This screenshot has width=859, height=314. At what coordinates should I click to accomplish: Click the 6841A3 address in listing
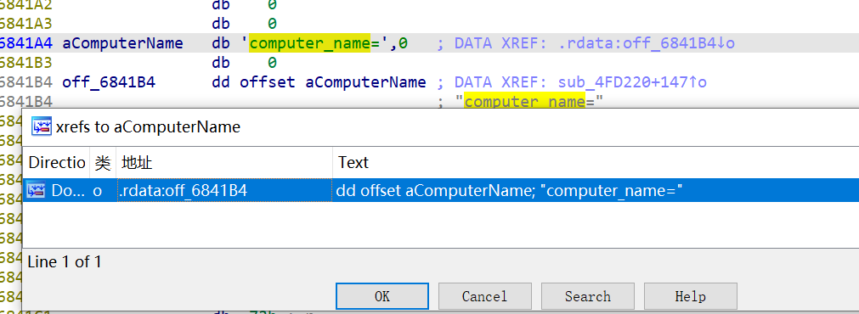pos(25,24)
